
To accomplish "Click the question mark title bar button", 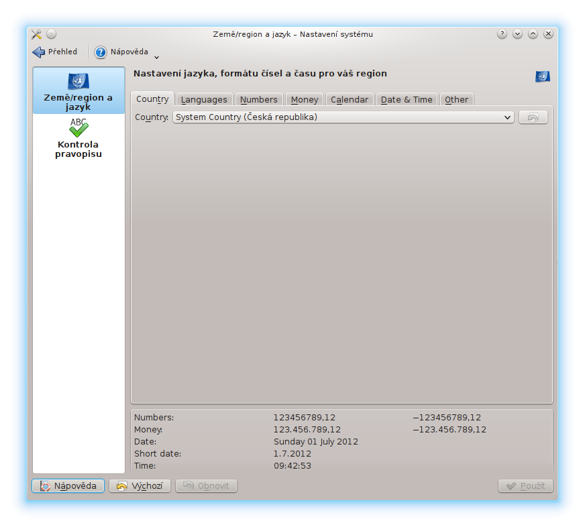I will click(502, 34).
